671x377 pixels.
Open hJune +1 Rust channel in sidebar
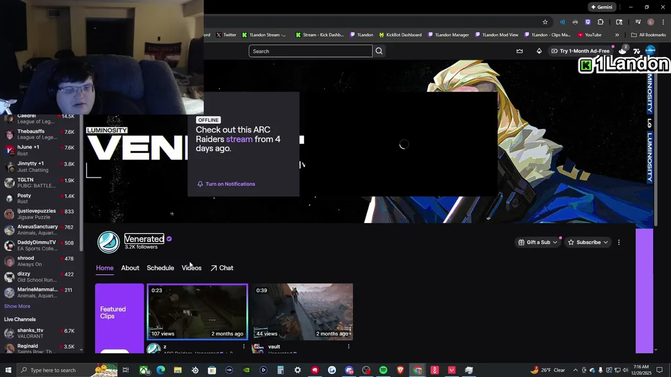pos(40,150)
